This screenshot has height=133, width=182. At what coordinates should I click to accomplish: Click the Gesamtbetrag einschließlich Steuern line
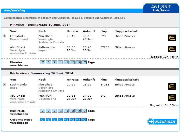tap(65, 18)
